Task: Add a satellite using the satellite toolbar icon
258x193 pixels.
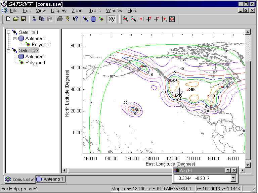Action: [85, 19]
